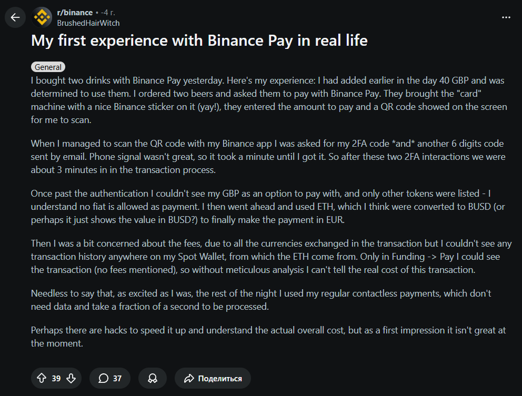Viewport: 522px width, 396px height.
Task: Click the paragraph mentioning the Spot Wallet
Action: coord(263,256)
